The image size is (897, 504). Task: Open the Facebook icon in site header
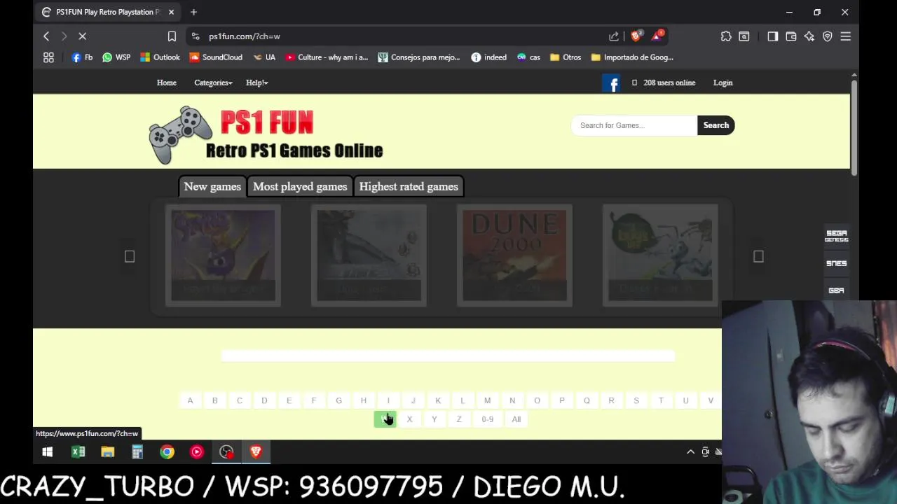[612, 83]
